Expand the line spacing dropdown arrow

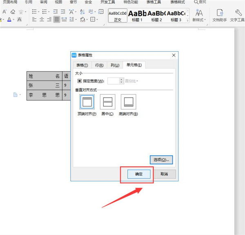click(76, 20)
